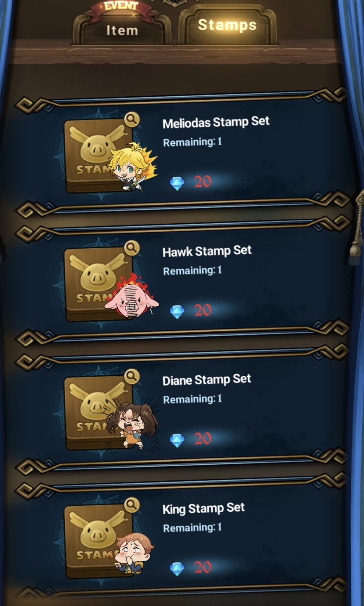
Task: Select the Hawk stamp book thumbnail
Action: (x=101, y=284)
